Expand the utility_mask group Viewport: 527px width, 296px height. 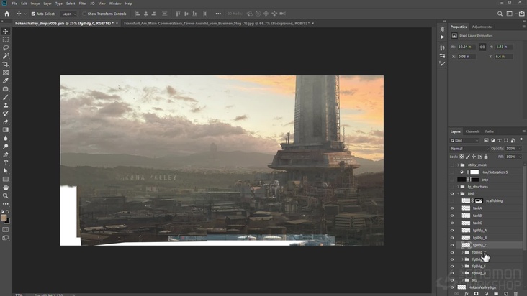(458, 165)
